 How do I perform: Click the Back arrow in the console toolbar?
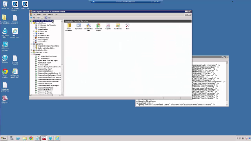coord(31,18)
